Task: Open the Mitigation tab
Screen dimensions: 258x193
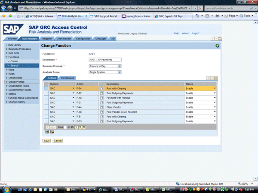Action: [x=47, y=39]
